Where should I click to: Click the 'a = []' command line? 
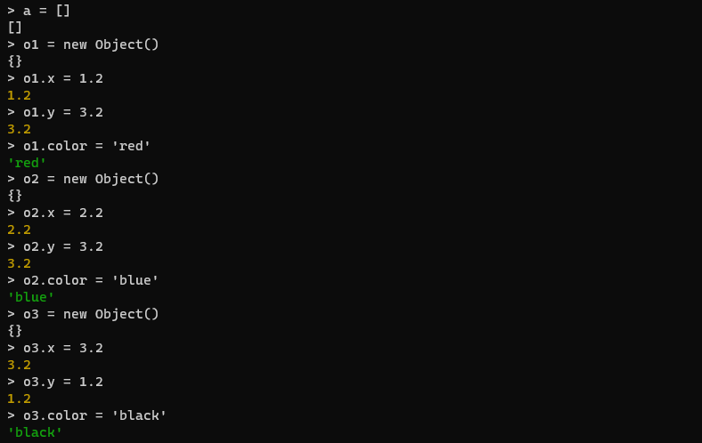coord(38,11)
